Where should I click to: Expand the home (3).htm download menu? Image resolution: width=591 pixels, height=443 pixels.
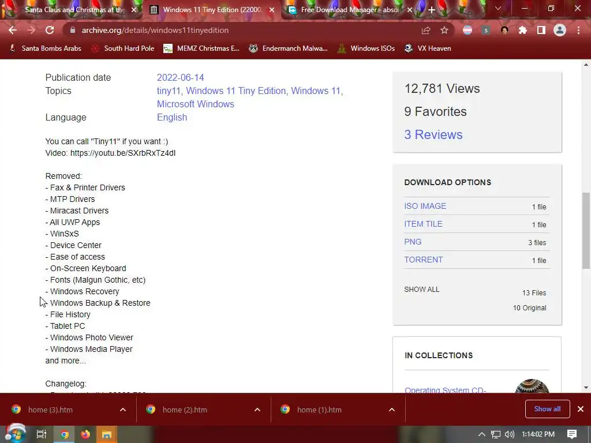click(123, 410)
